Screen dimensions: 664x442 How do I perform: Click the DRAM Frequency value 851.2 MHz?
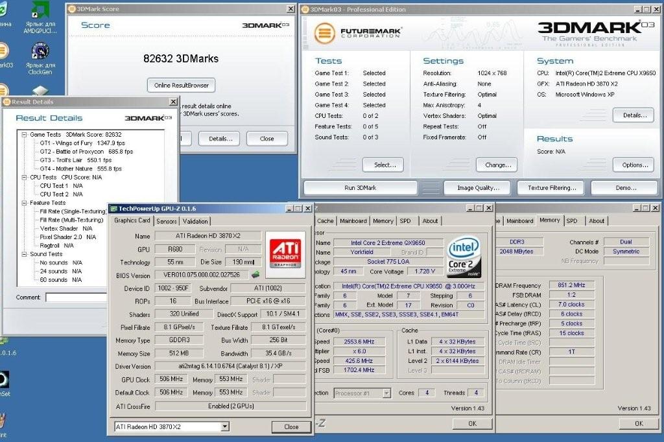[572, 285]
